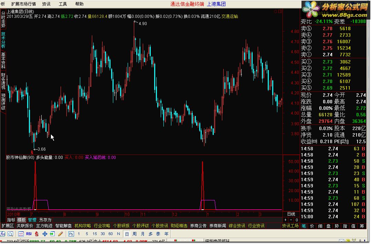Click the red dollar sign icon
The height and width of the screenshot is (244, 371).
point(36,234)
